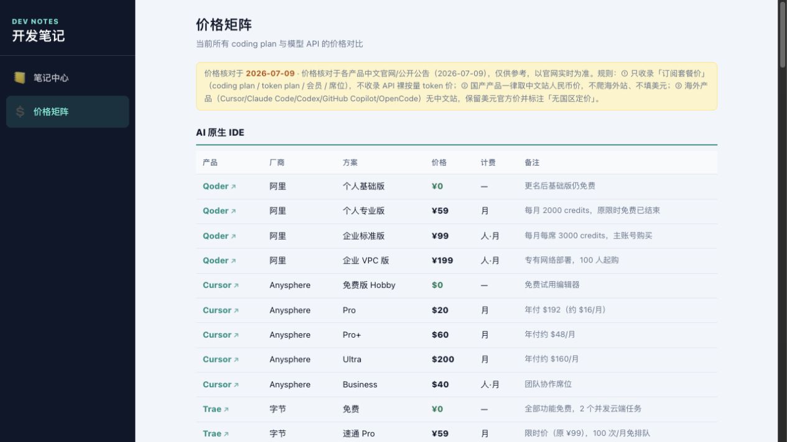Click the note 免费试用编辑器
The height and width of the screenshot is (442, 787).
[552, 285]
